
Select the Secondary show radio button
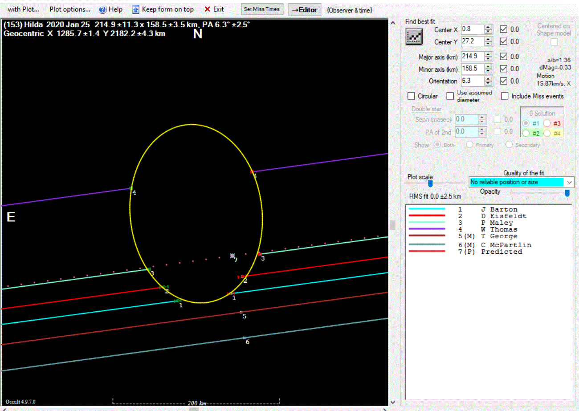tap(509, 145)
